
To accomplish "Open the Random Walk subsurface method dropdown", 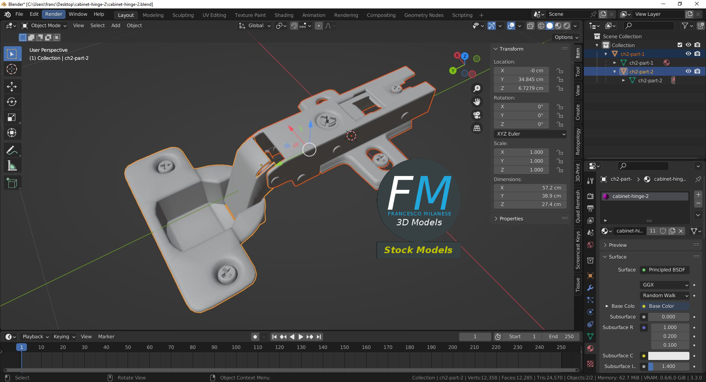I will pyautogui.click(x=665, y=296).
